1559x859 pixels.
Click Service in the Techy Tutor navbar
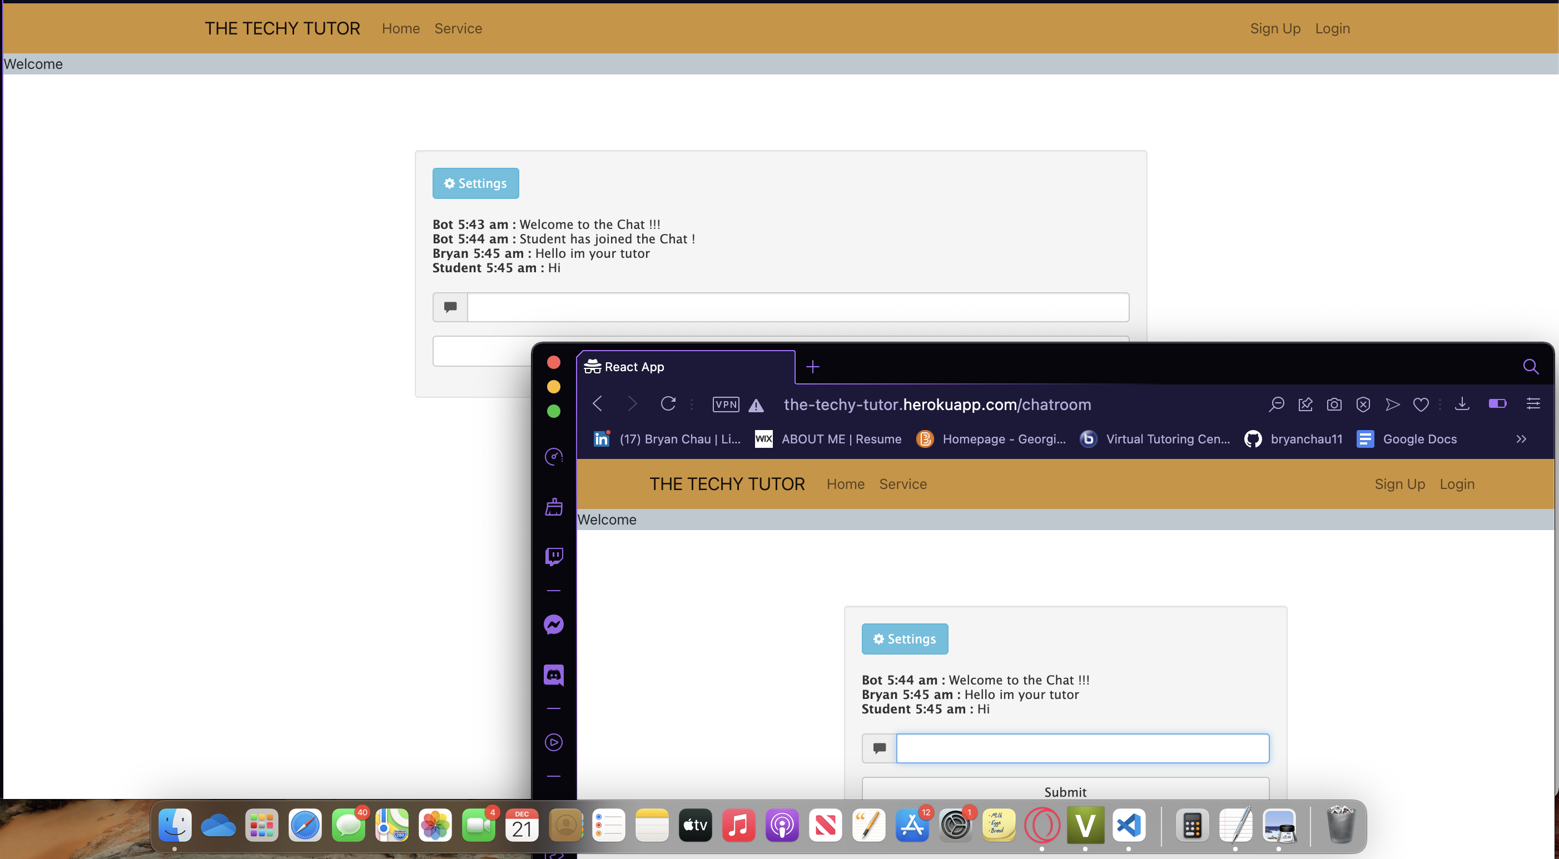click(902, 484)
